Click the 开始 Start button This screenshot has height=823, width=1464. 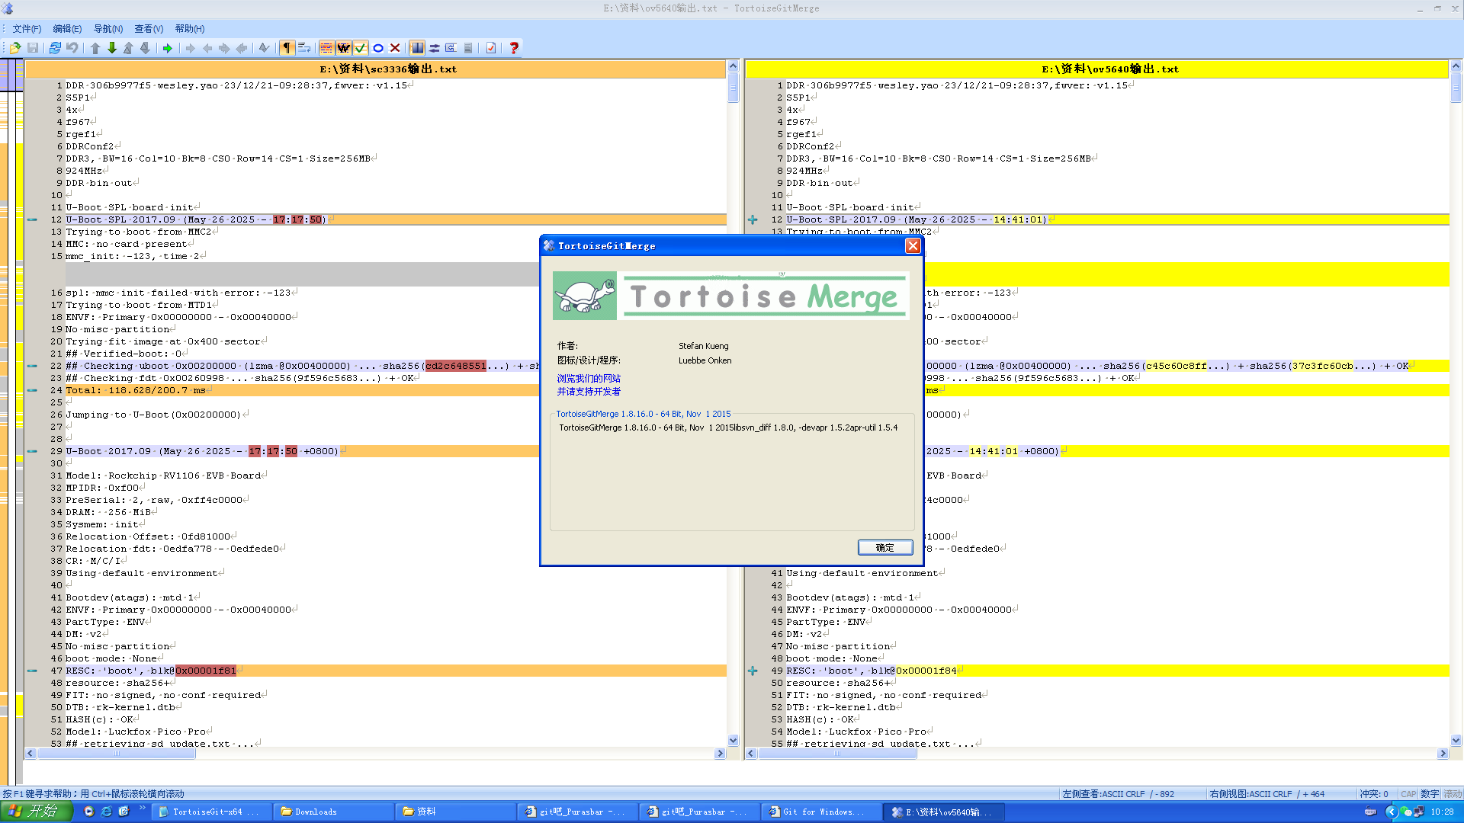(36, 812)
